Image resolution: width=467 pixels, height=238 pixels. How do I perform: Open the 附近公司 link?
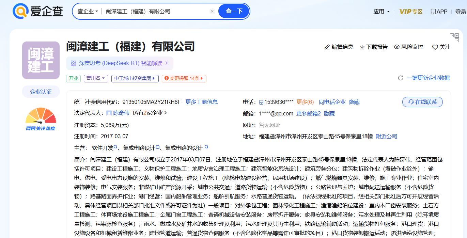click(387, 137)
